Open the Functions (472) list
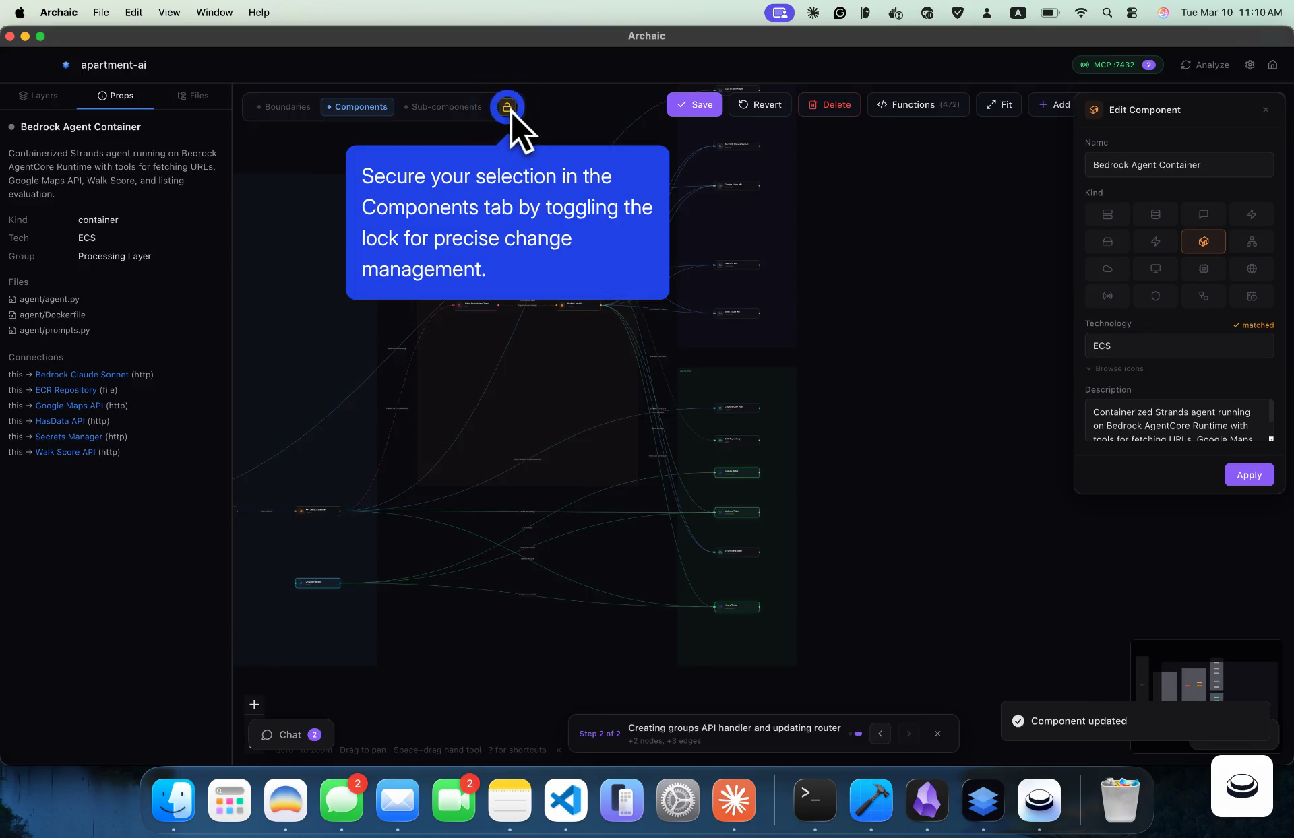The width and height of the screenshot is (1294, 838). [x=918, y=104]
